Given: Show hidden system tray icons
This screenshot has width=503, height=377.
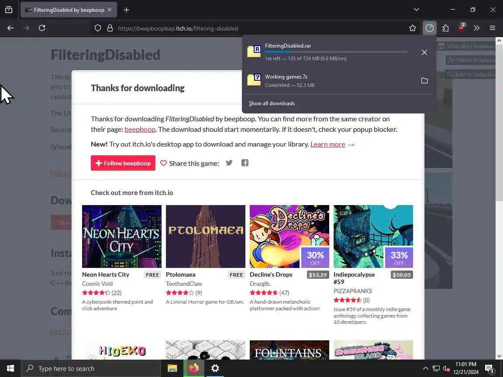Looking at the screenshot, I should click(x=425, y=368).
